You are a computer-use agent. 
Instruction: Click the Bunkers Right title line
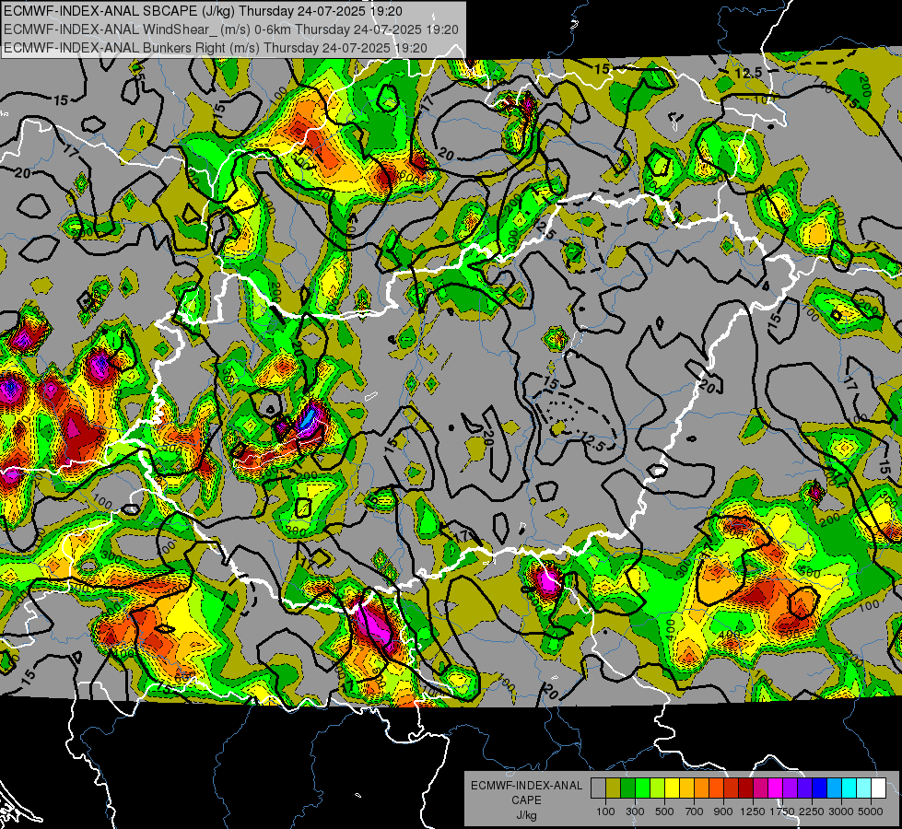(x=216, y=48)
